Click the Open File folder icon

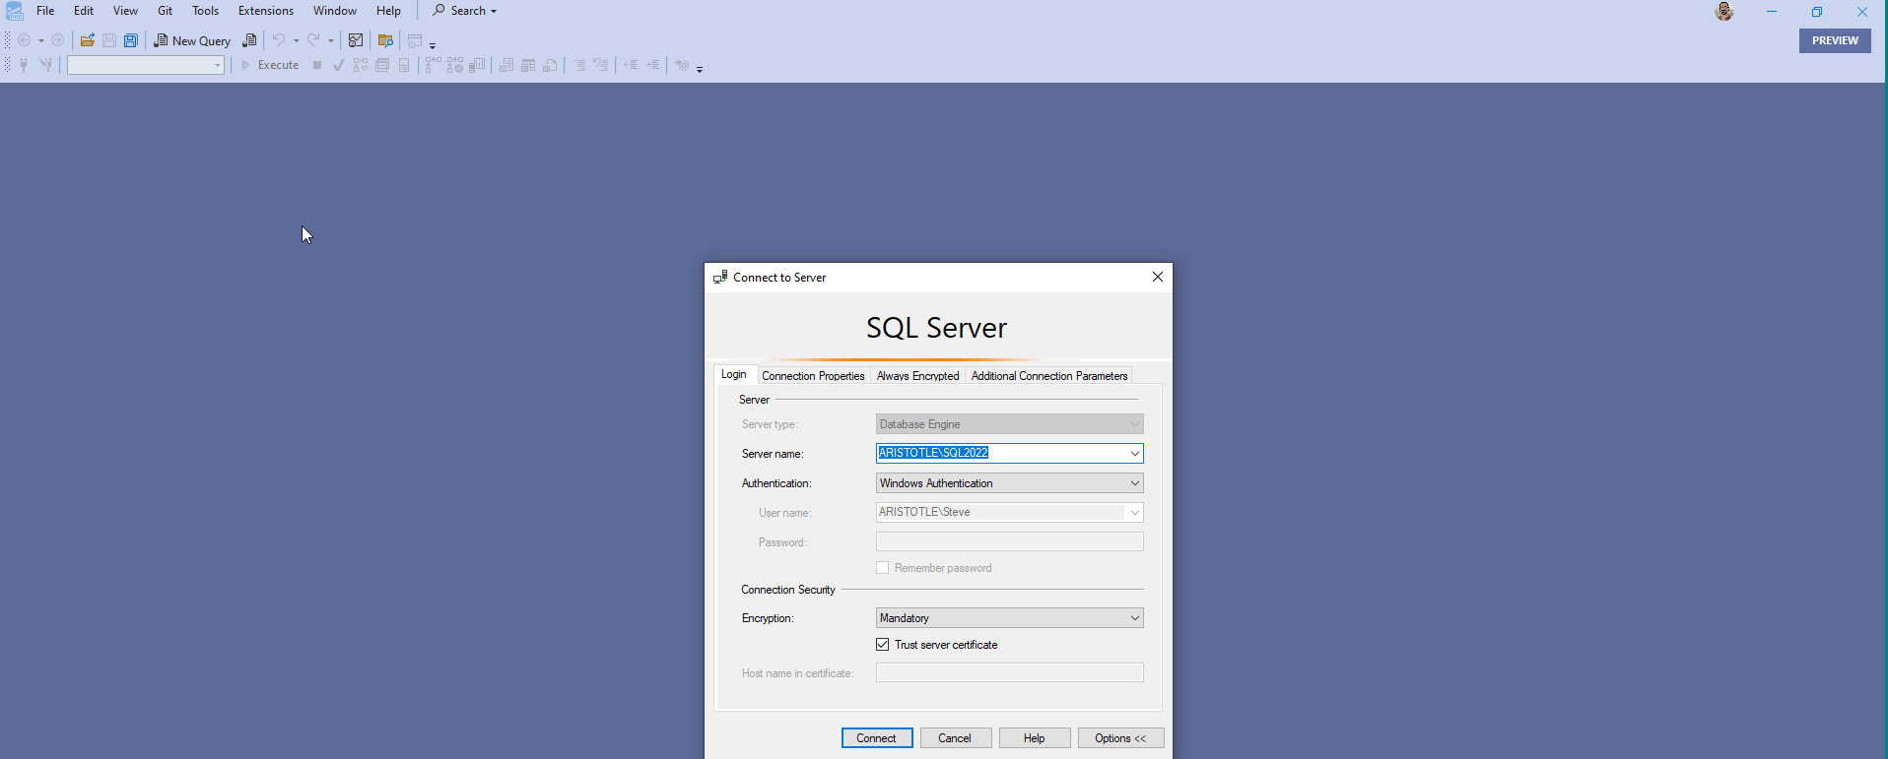tap(88, 40)
